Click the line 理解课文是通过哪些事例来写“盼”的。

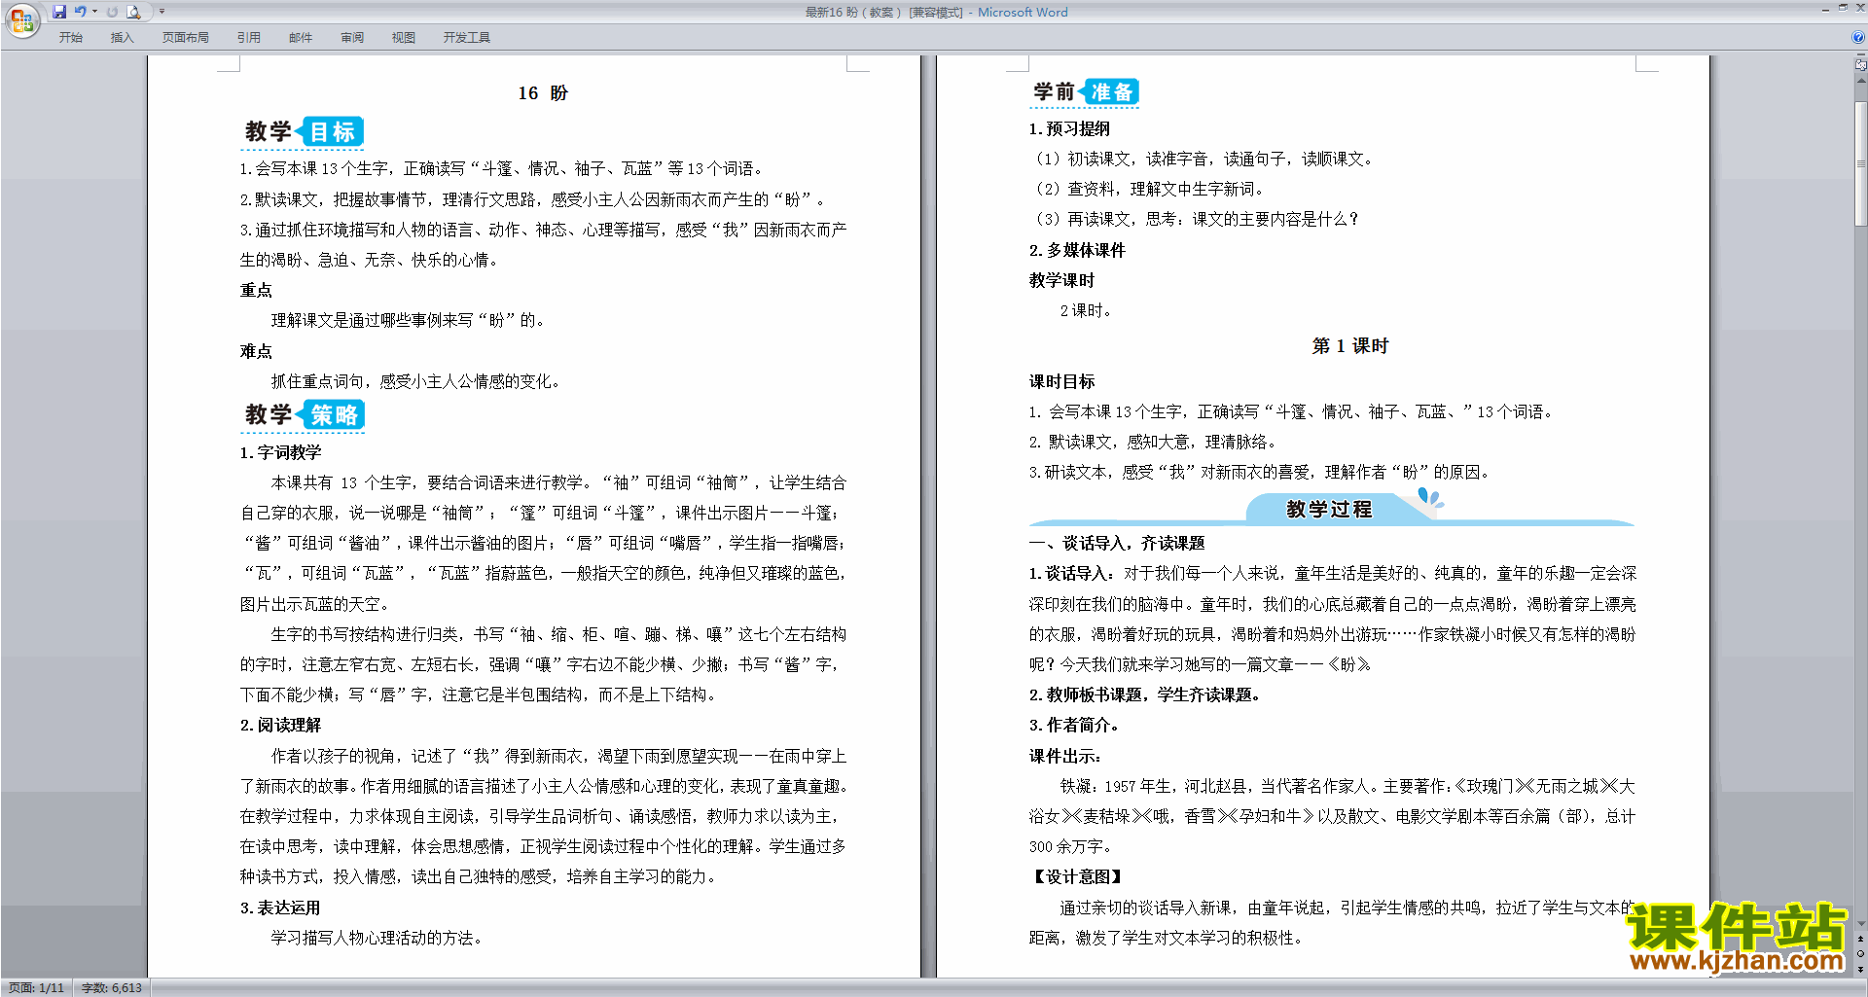click(x=408, y=321)
